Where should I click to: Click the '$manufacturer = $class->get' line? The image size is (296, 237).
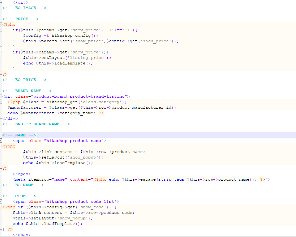coord(92,107)
